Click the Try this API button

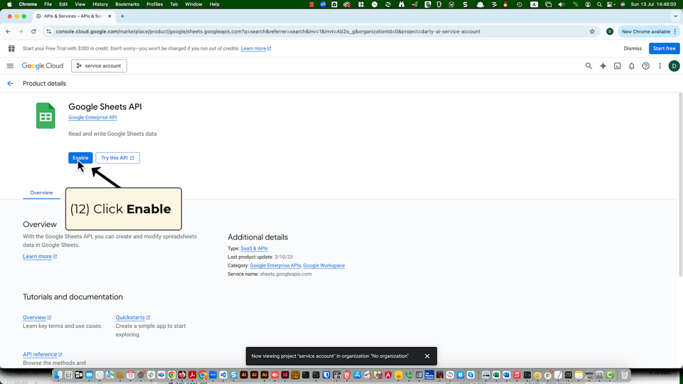[117, 158]
